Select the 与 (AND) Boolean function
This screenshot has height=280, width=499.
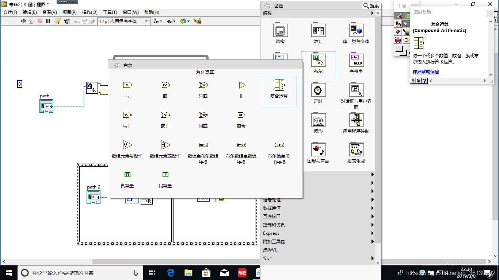coord(127,89)
